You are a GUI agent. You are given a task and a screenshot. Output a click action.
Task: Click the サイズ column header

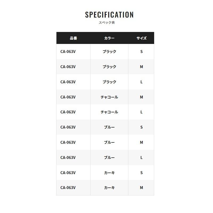point(141,38)
